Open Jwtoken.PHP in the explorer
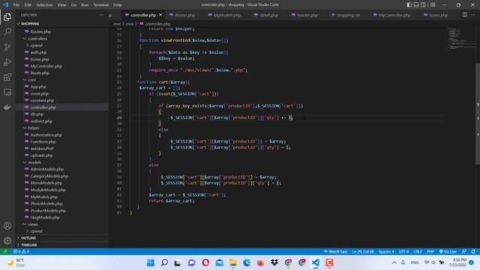This screenshot has width=480, height=270. (x=42, y=148)
